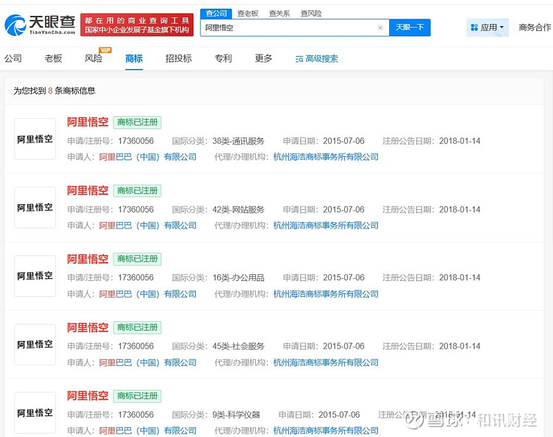Click the 为您找到 8 条商标信息 summary text
553x437 pixels.
(55, 91)
